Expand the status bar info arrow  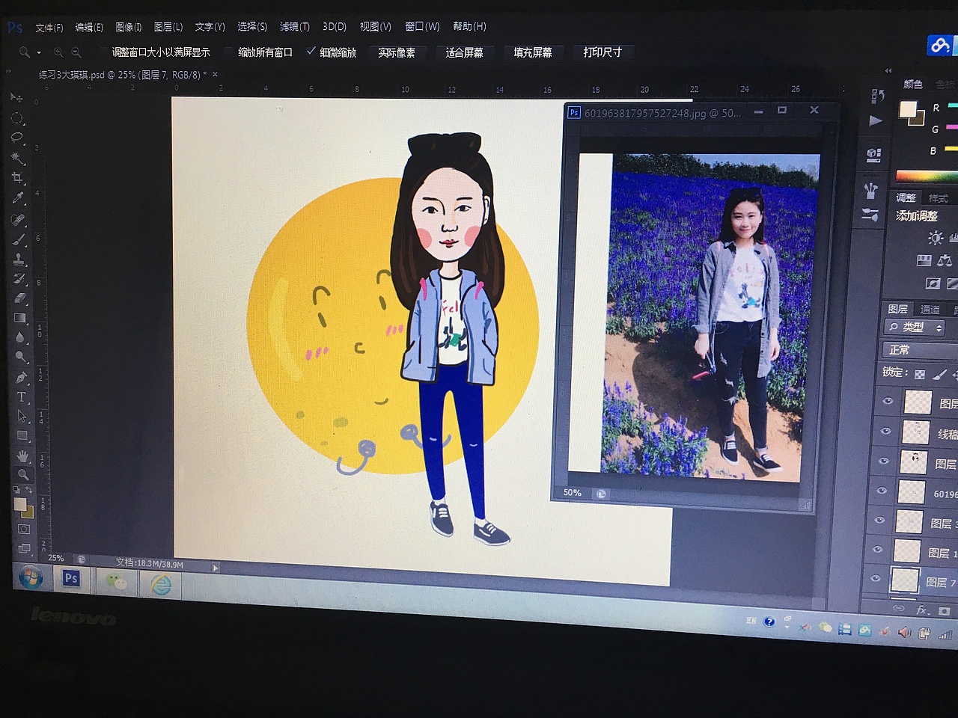tap(216, 568)
